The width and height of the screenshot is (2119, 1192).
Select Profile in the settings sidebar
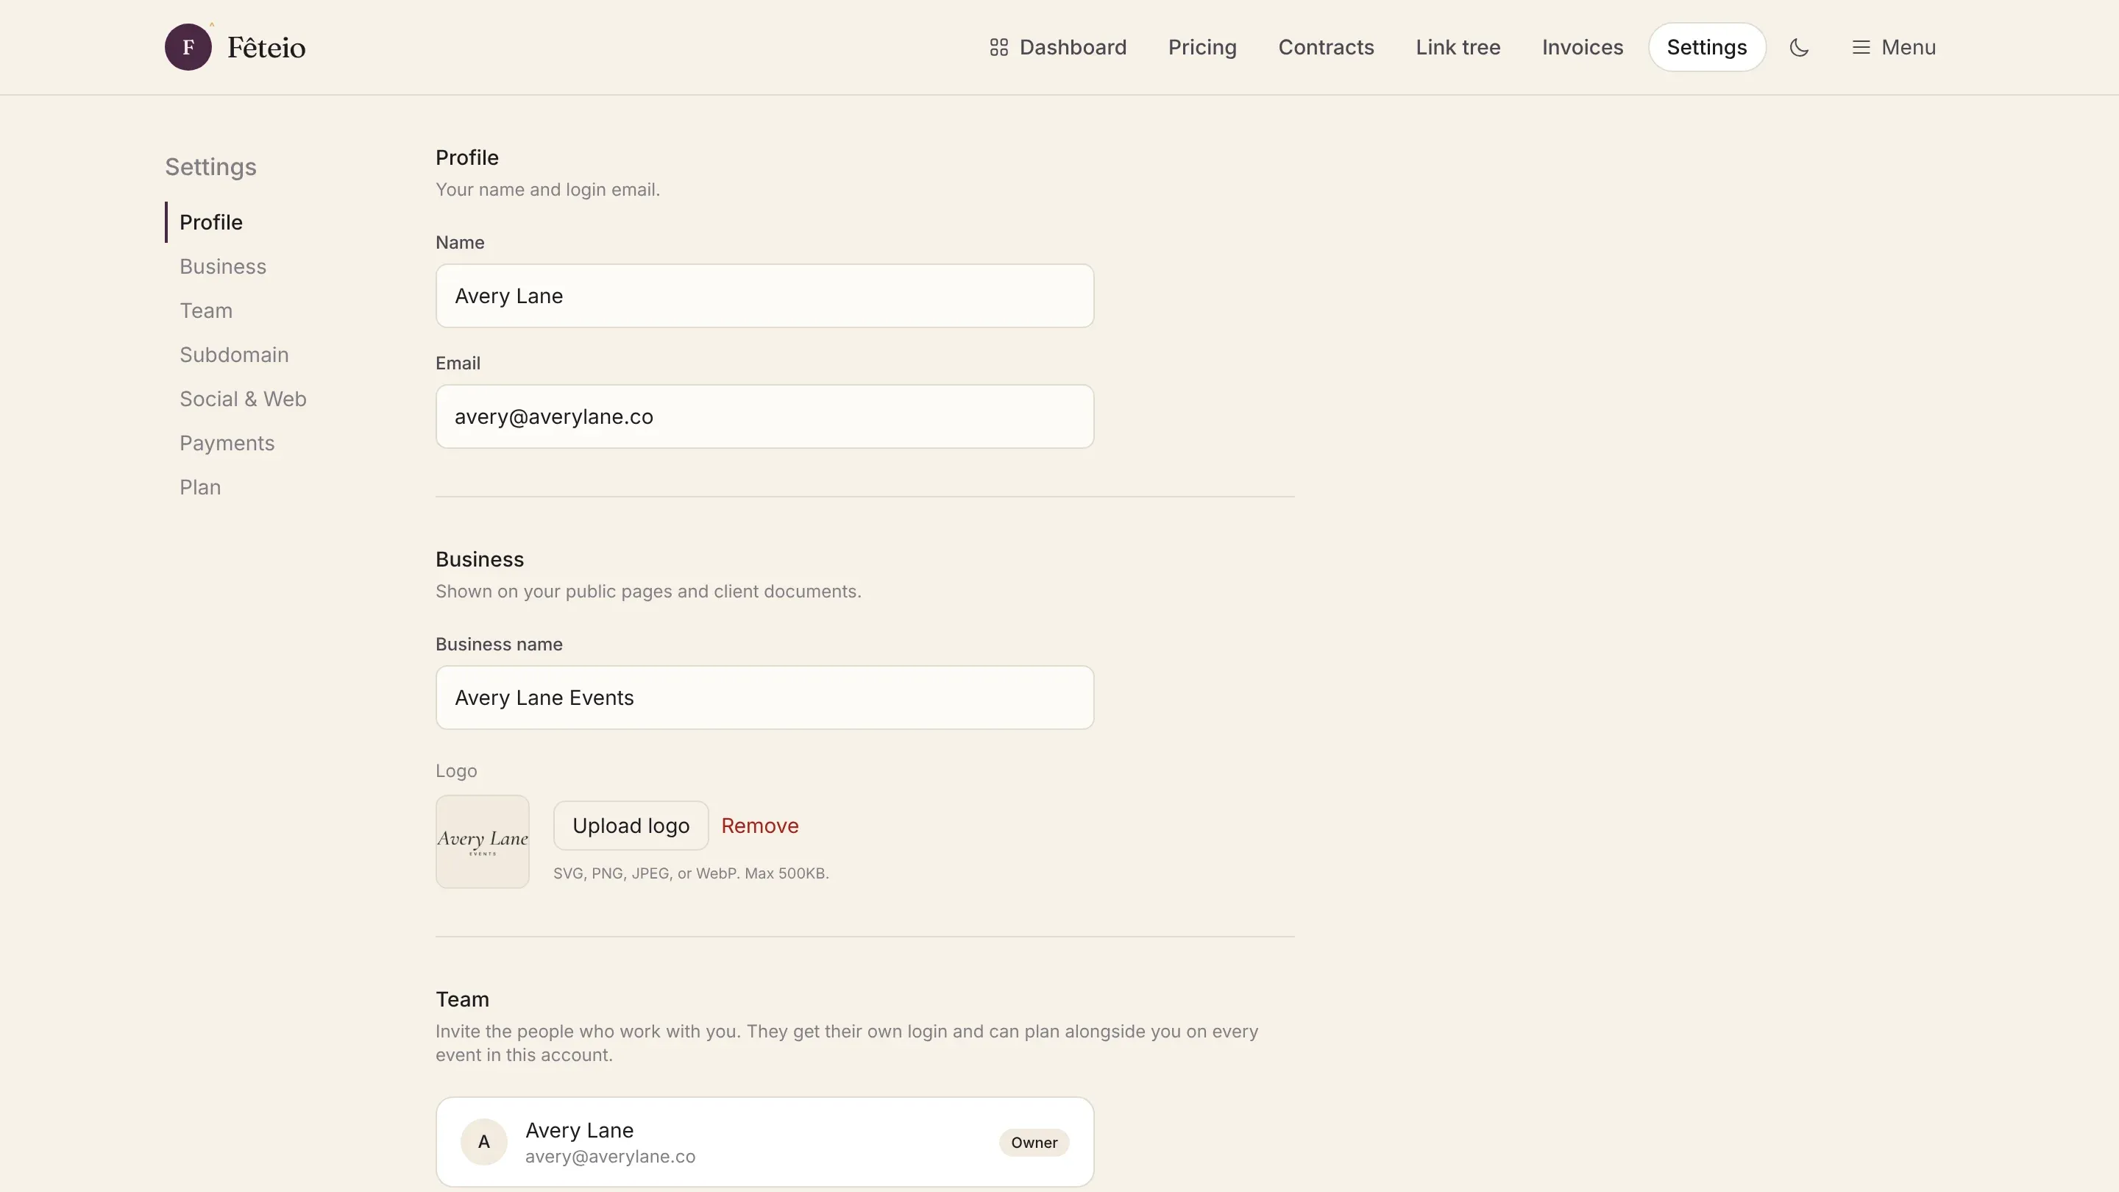coord(210,222)
